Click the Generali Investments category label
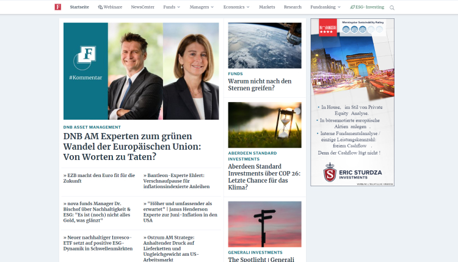The image size is (458, 262). tap(255, 252)
